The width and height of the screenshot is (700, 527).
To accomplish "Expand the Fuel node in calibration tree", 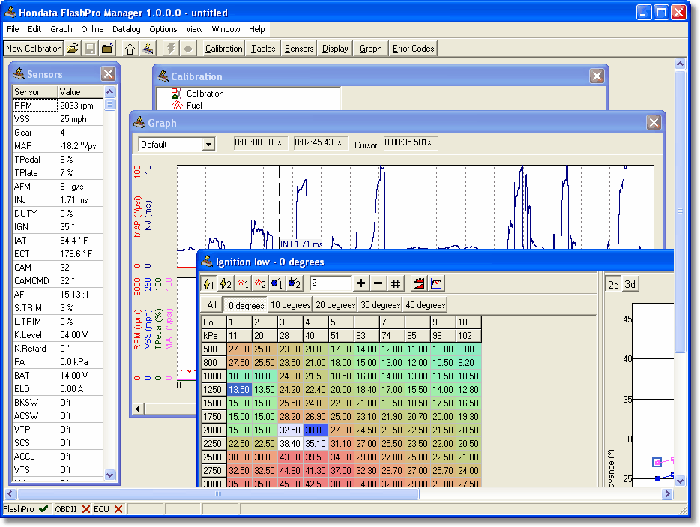I will tap(163, 106).
